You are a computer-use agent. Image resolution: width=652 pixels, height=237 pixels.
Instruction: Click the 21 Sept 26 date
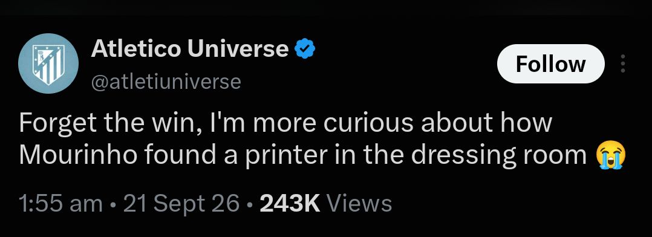coord(181,204)
